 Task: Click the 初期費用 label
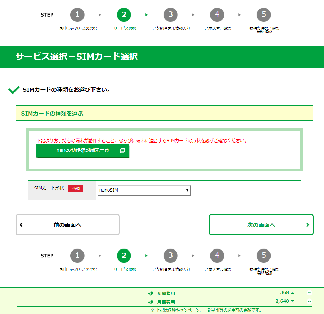[x=166, y=293]
